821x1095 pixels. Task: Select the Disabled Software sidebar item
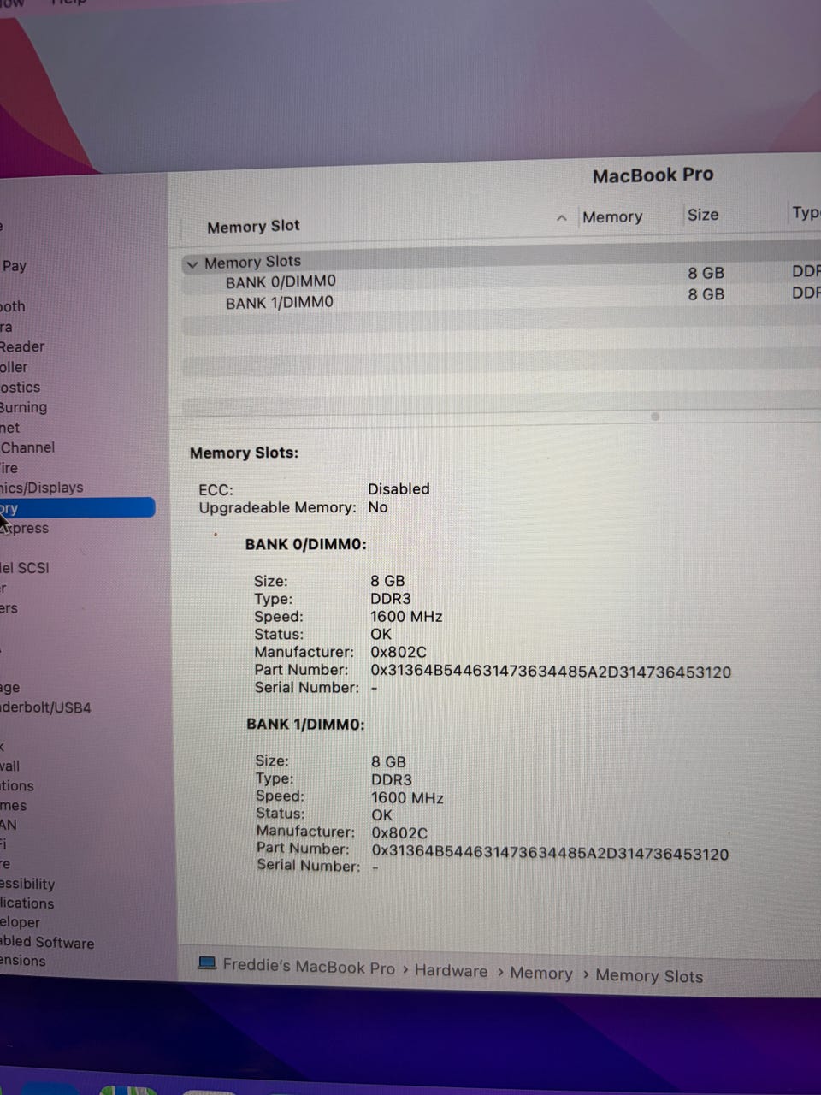coord(47,942)
